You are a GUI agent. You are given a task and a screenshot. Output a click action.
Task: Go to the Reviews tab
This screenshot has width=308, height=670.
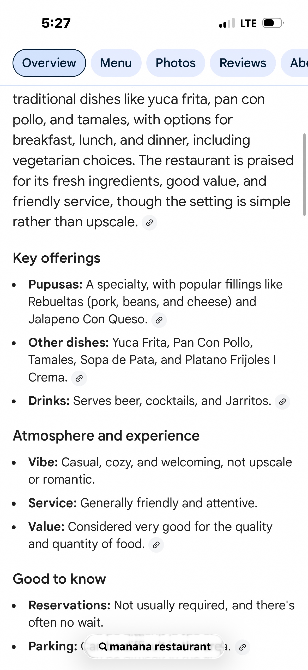(243, 63)
